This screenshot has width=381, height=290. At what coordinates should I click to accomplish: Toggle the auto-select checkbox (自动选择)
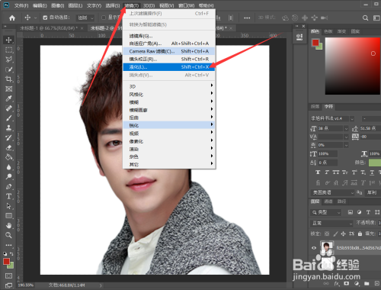pos(45,18)
